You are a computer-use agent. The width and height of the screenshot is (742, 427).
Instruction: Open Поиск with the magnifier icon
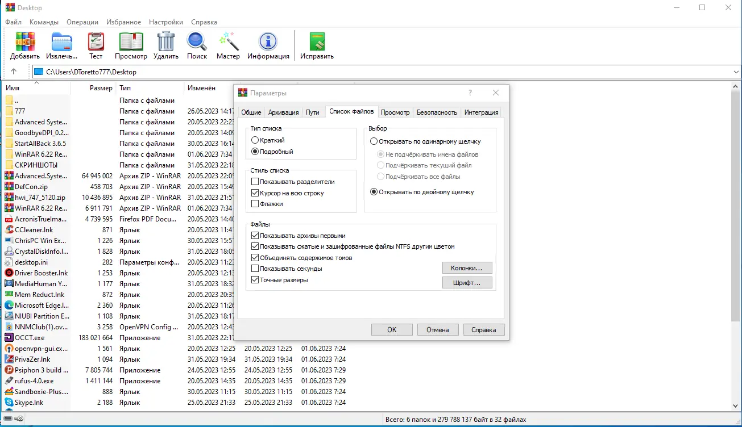coord(197,41)
